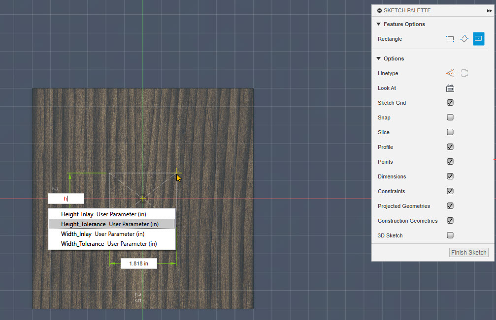Collapse the Sketch Palette with double-arrow icon

tap(490, 10)
